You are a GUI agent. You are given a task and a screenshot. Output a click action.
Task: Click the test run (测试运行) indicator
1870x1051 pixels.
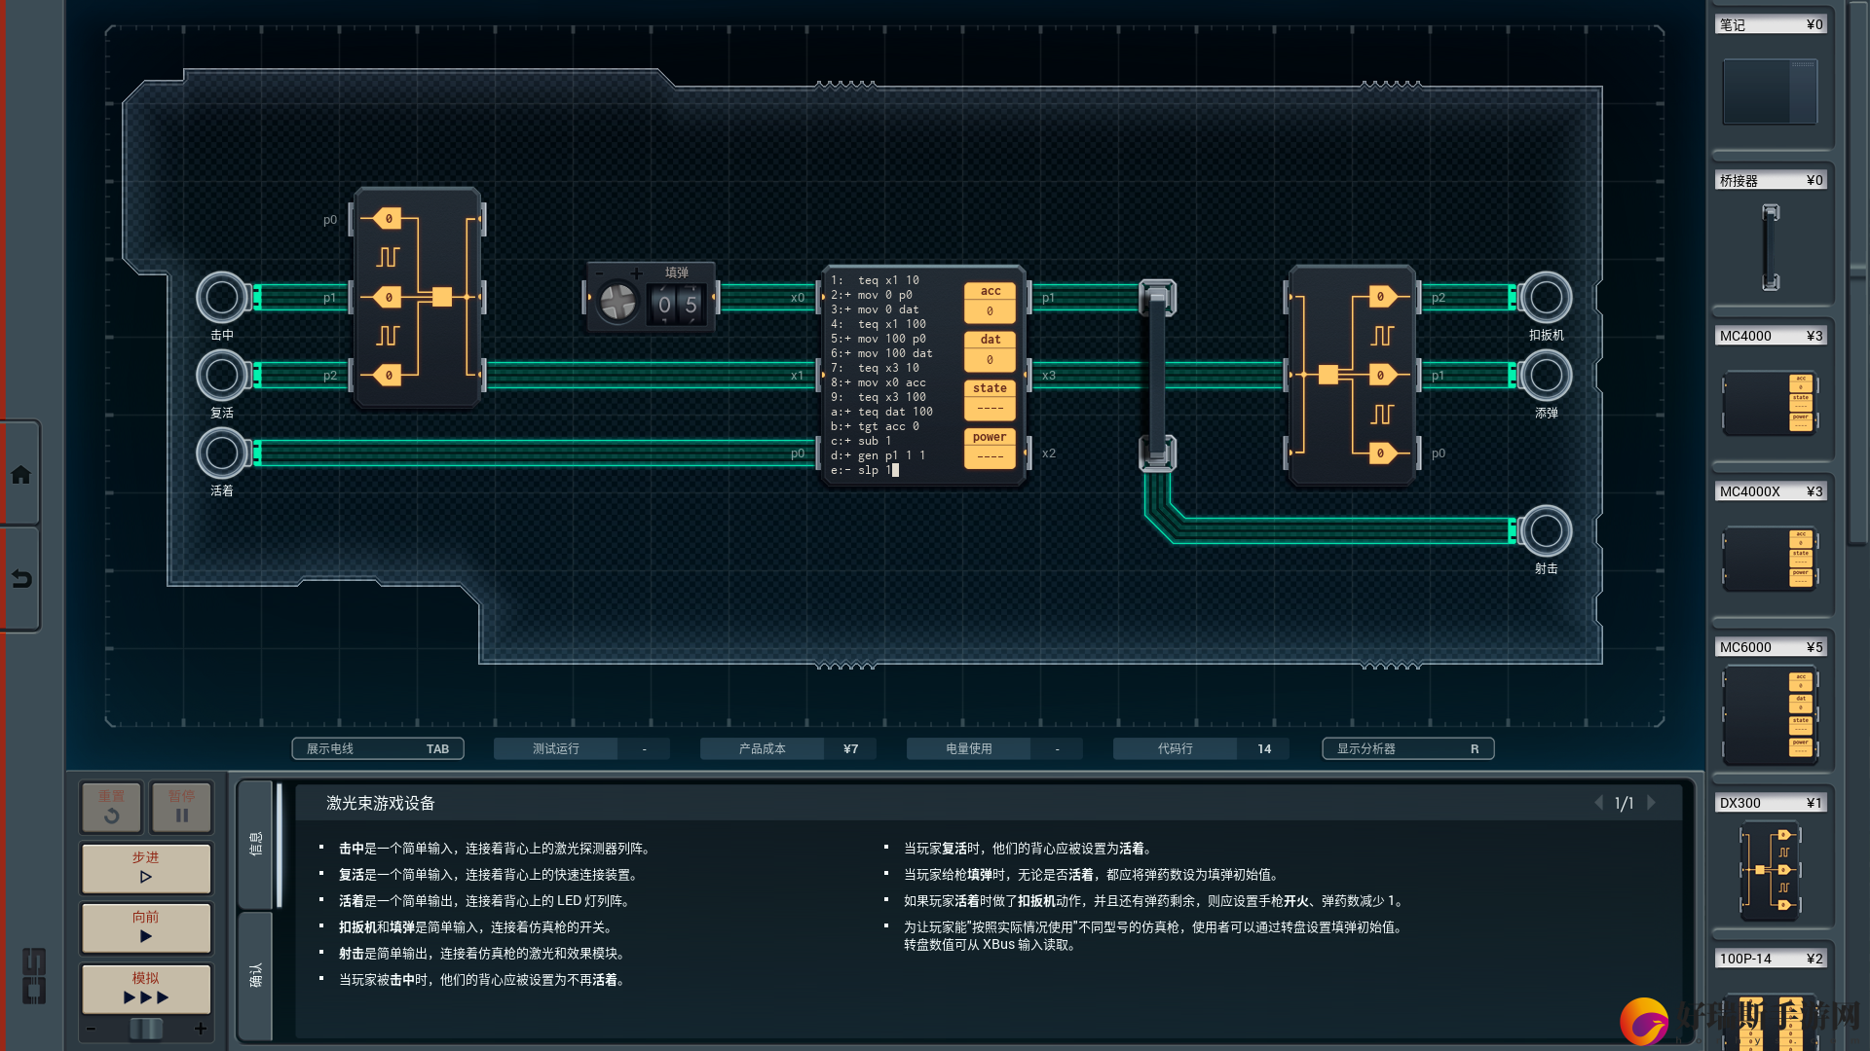[581, 748]
